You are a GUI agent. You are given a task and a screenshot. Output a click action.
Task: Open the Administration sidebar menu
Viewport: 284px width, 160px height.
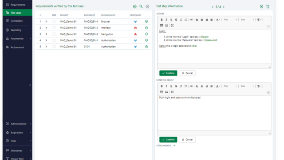(x=18, y=124)
